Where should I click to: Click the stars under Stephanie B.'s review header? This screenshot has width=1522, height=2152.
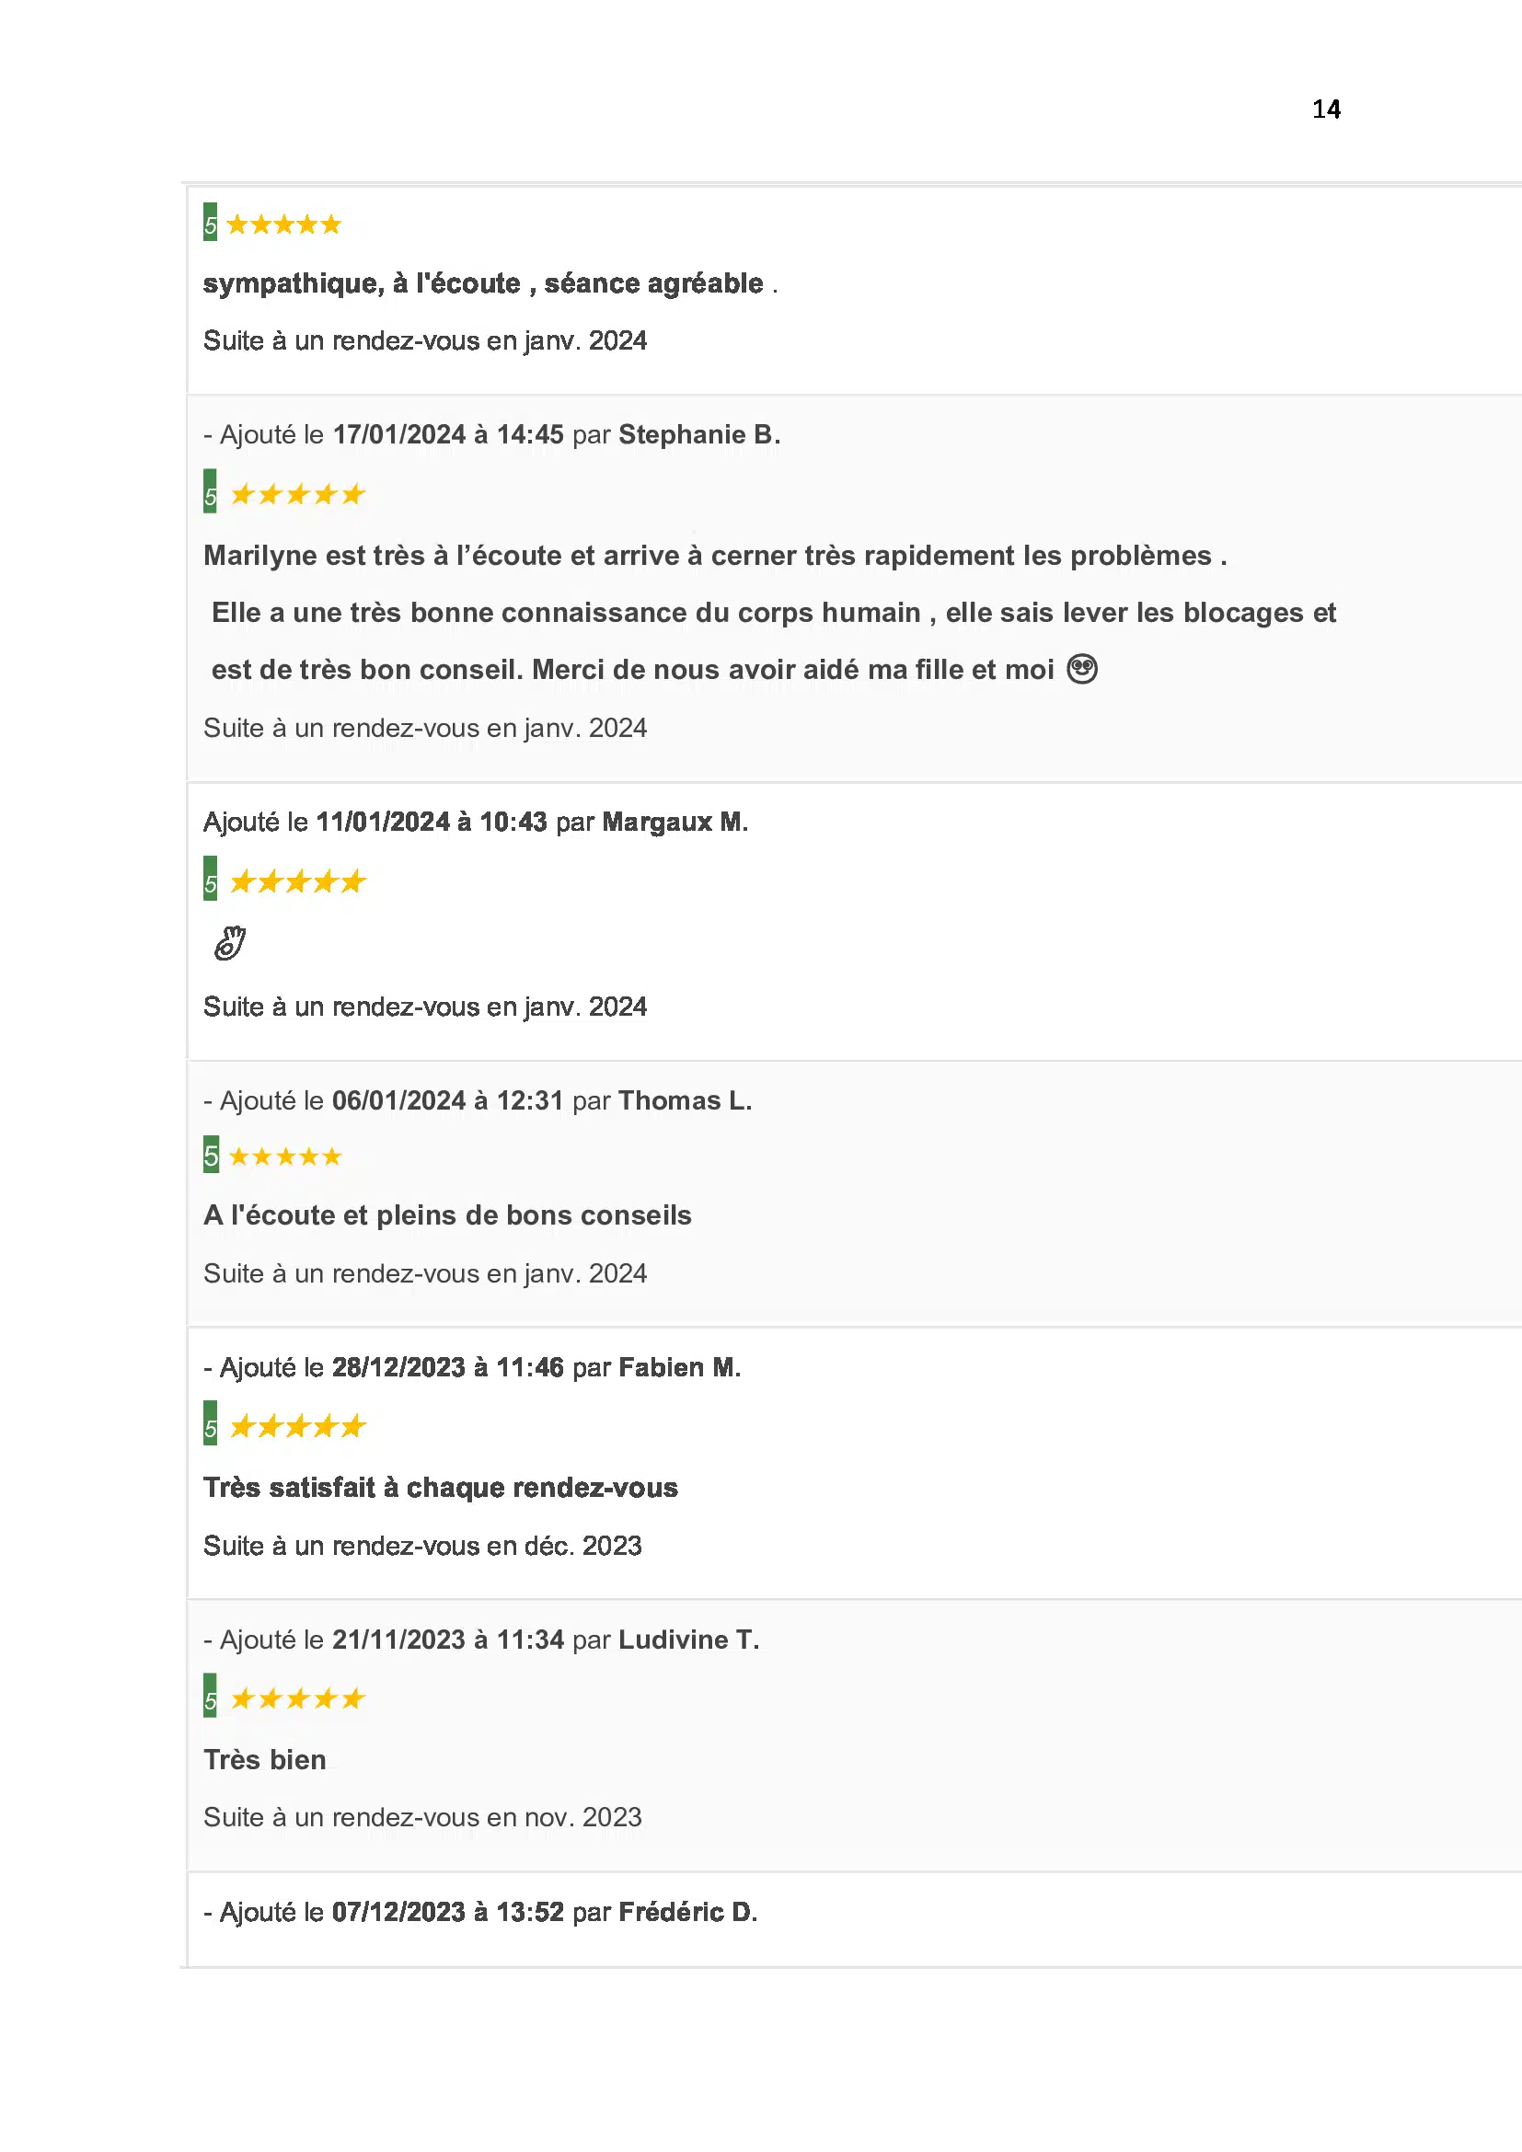point(297,494)
